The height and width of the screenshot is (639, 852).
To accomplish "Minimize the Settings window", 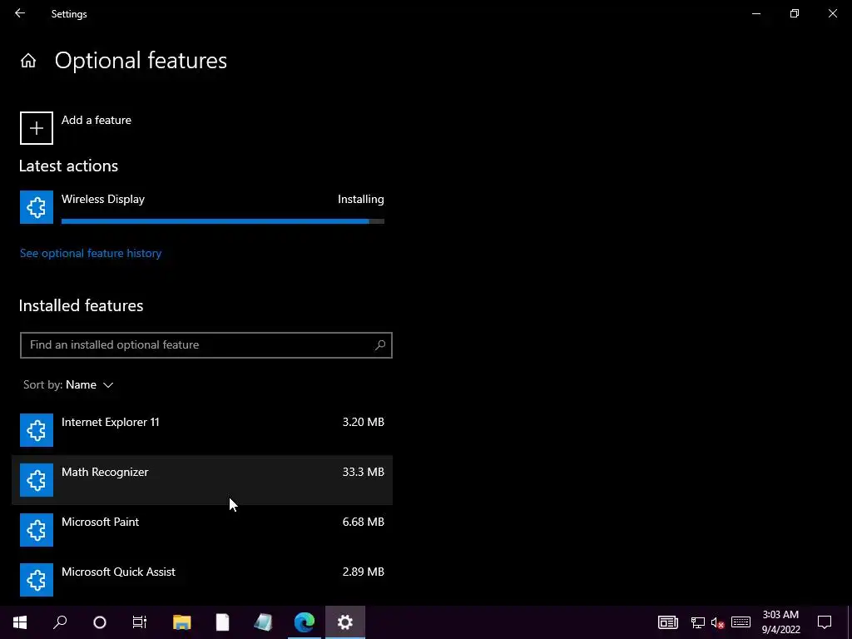I will 756,13.
